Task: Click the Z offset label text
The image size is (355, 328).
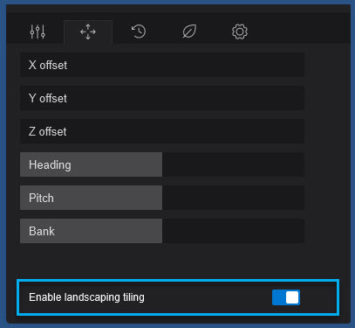Action: (47, 131)
